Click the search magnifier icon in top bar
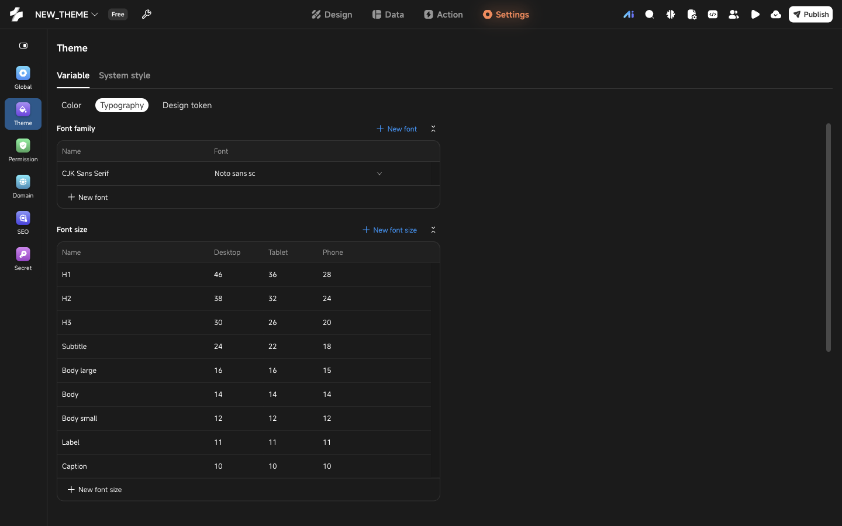This screenshot has height=526, width=842. 650,15
